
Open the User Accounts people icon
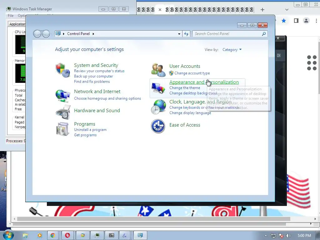(x=158, y=70)
